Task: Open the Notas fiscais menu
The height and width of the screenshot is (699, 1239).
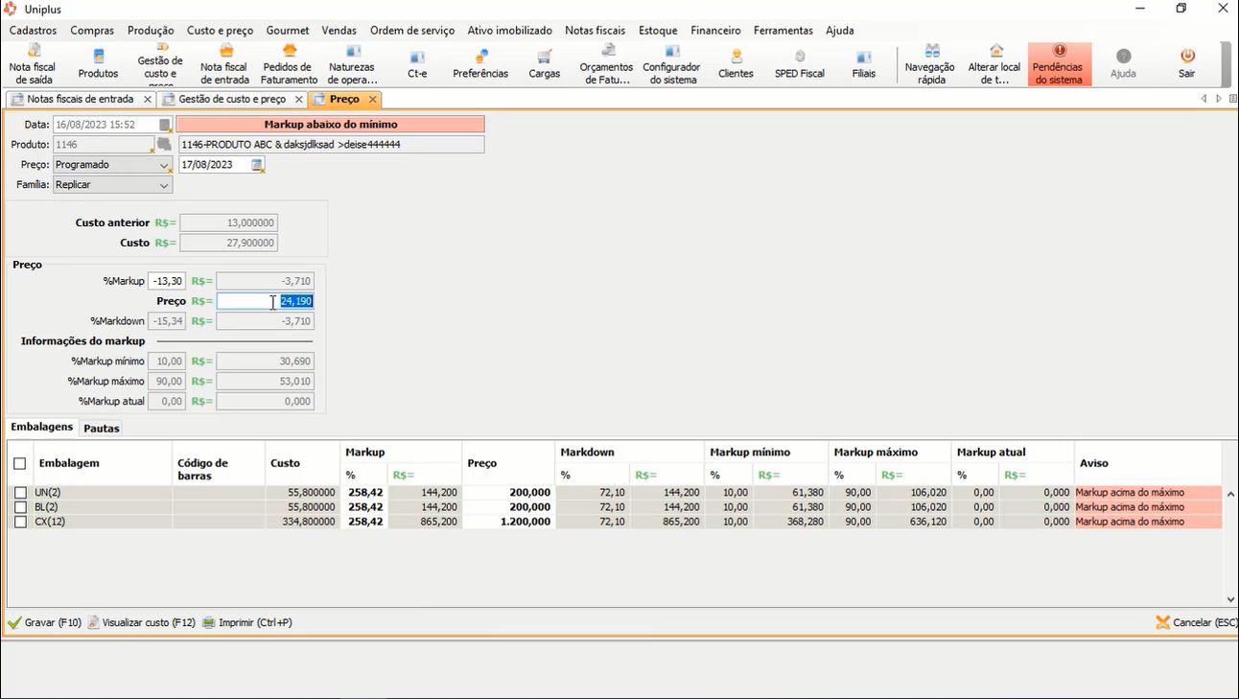Action: (x=595, y=31)
